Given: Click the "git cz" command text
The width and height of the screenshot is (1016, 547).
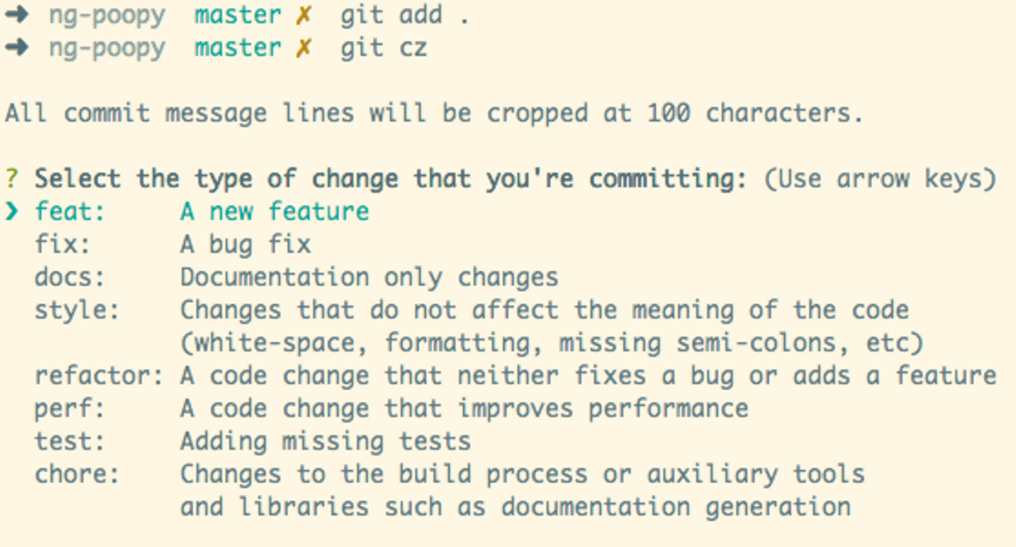Looking at the screenshot, I should tap(384, 48).
